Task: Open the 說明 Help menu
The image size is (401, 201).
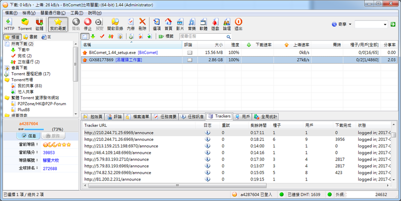Action: pyautogui.click(x=94, y=13)
